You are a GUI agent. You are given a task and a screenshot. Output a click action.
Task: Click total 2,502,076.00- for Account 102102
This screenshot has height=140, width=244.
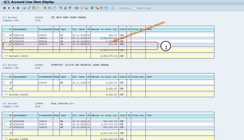pyautogui.click(x=109, y=56)
